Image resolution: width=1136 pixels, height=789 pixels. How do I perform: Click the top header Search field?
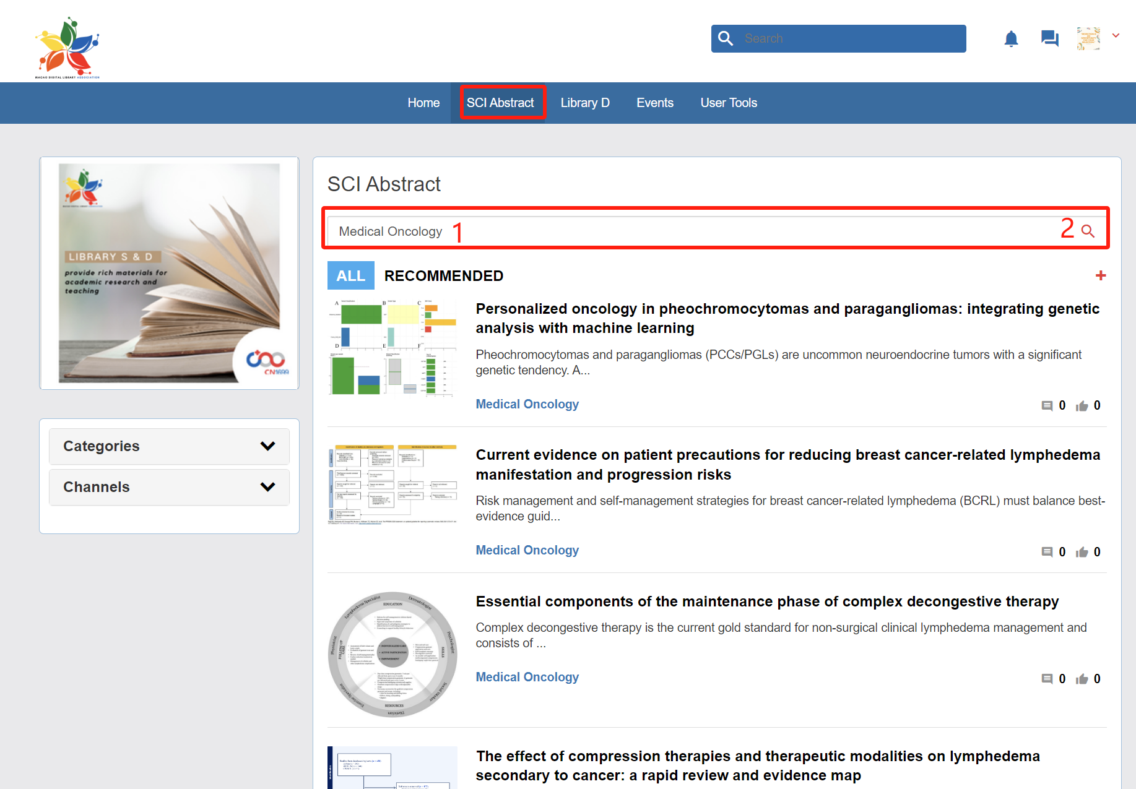(848, 38)
